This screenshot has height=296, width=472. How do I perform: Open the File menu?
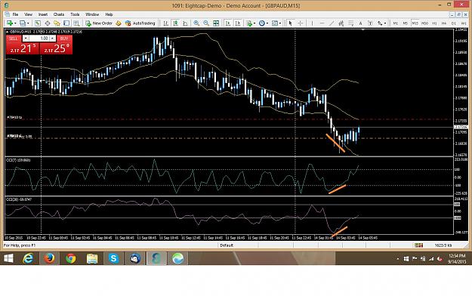(x=15, y=14)
